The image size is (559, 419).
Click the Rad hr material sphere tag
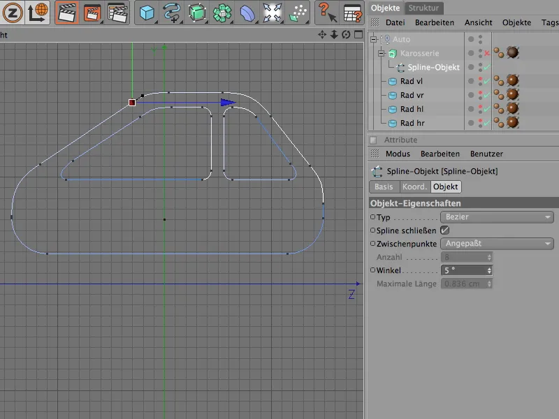512,123
